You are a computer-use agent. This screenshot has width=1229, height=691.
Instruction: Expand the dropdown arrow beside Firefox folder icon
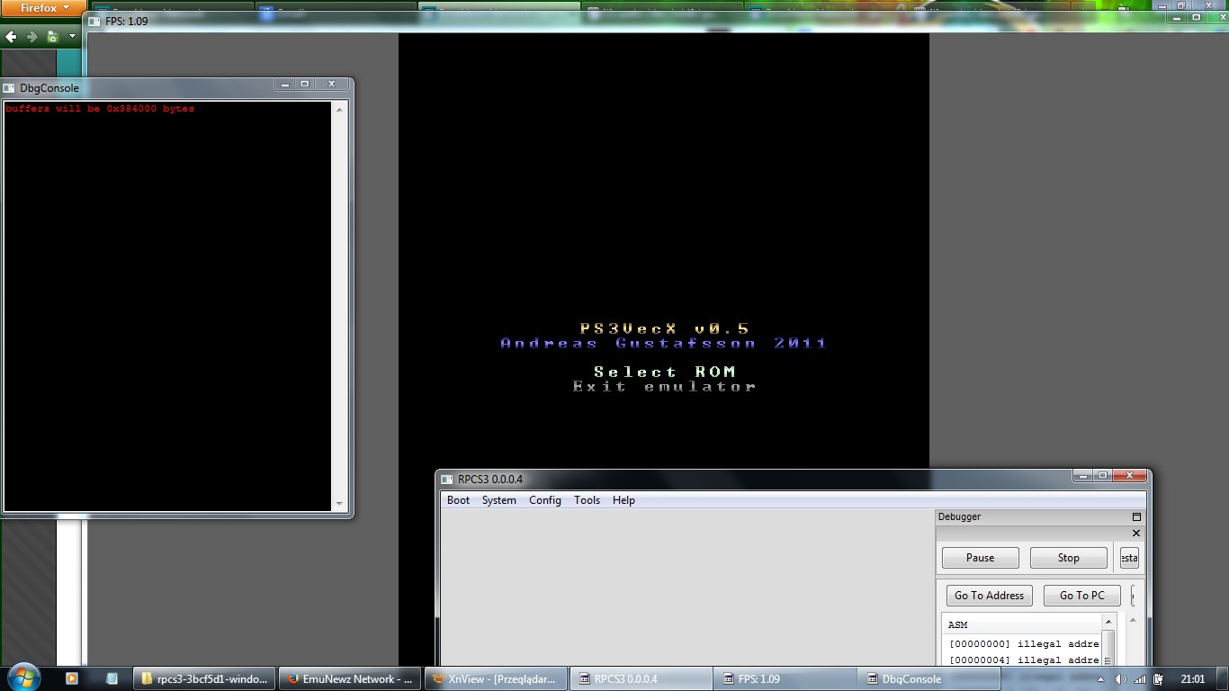72,37
